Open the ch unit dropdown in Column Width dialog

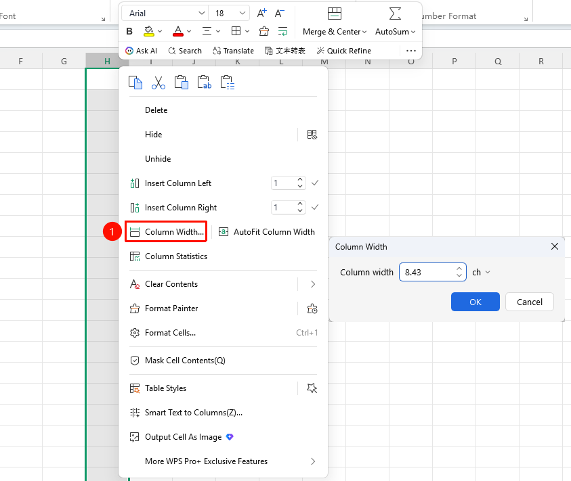(x=481, y=272)
